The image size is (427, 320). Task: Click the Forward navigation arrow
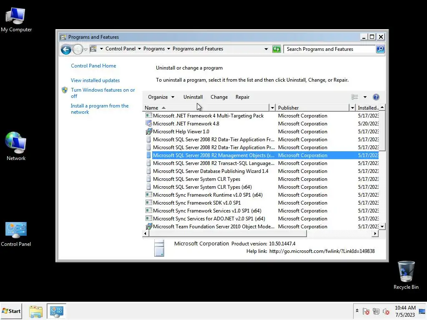[78, 49]
